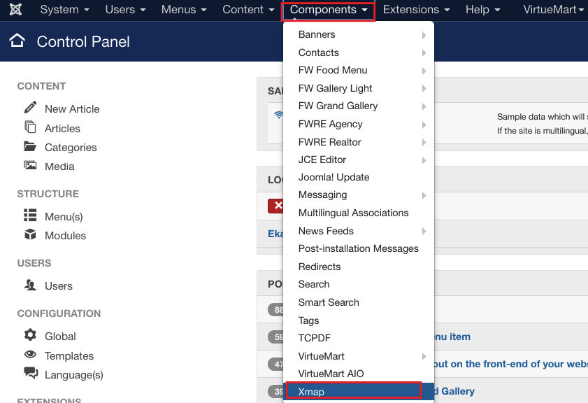The height and width of the screenshot is (403, 588).
Task: Open the Language(s) sidebar link
Action: [x=73, y=374]
